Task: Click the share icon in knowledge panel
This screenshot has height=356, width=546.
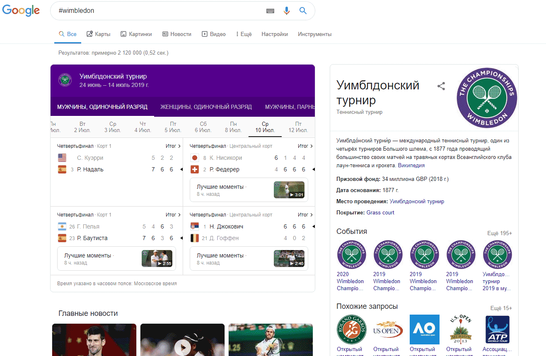Action: point(441,86)
